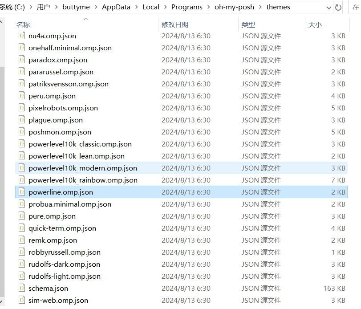Click the file icon of peru.omp.json
The height and width of the screenshot is (309, 361).
point(21,96)
